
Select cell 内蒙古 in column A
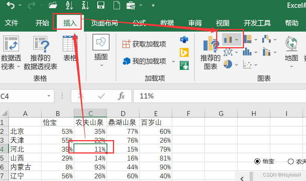click(25, 167)
